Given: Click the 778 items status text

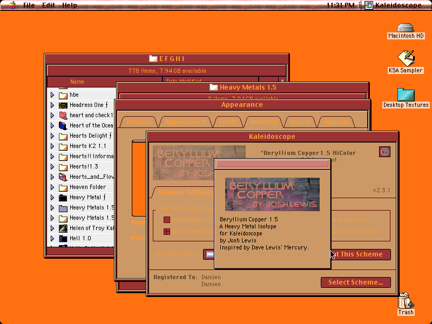Looking at the screenshot, I should point(167,71).
